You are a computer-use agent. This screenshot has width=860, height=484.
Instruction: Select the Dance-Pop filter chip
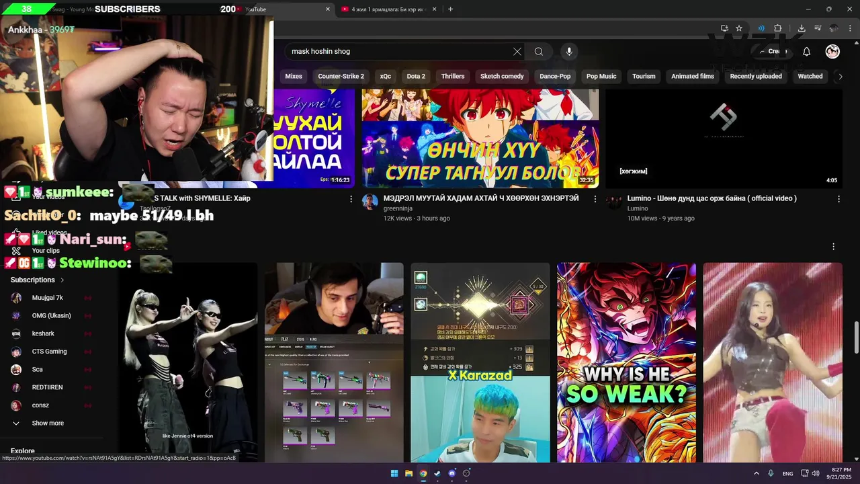(x=555, y=77)
